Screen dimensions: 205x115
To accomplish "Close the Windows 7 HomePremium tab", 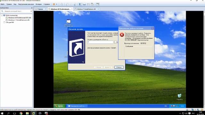I will point(98,9).
